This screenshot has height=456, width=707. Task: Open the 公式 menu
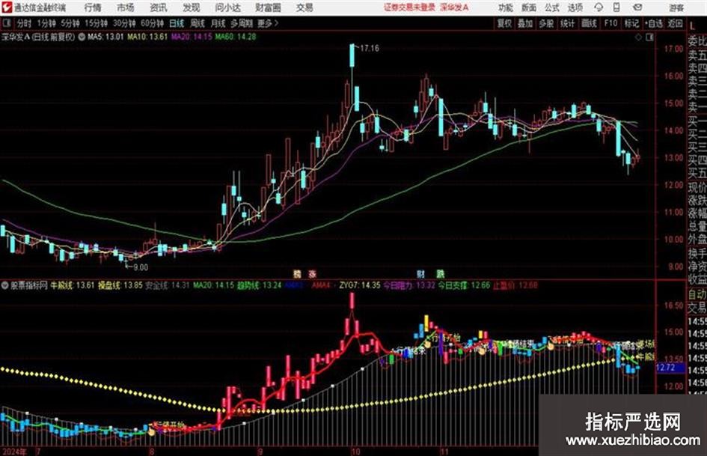click(552, 7)
